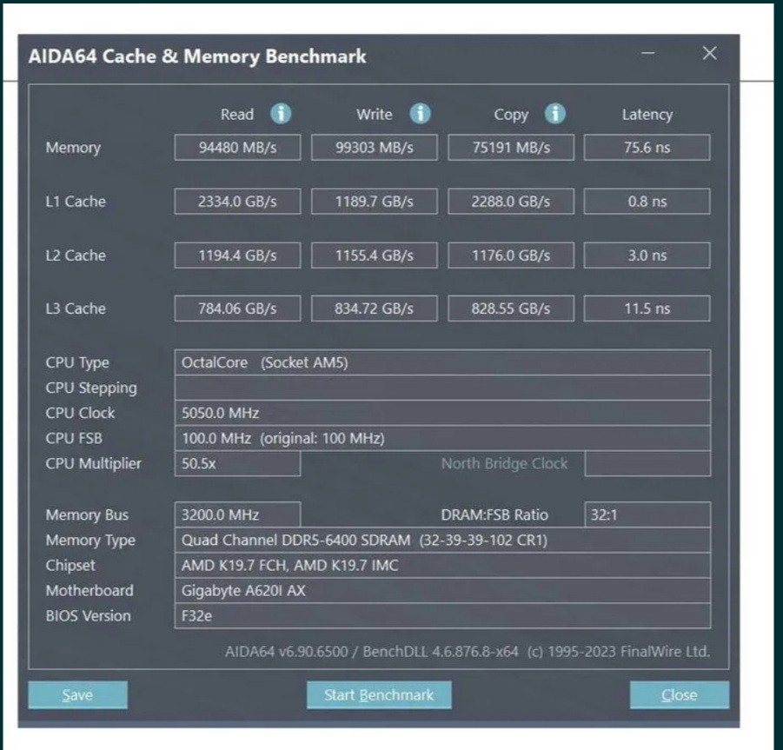
Task: Click the L3 Cache row label
Action: coord(76,309)
